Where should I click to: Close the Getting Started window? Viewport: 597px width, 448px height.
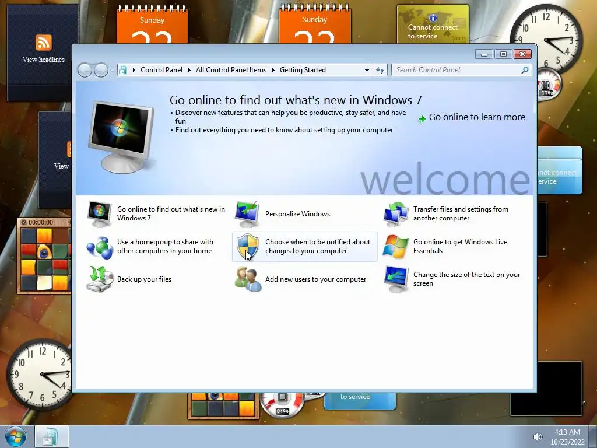[522, 54]
